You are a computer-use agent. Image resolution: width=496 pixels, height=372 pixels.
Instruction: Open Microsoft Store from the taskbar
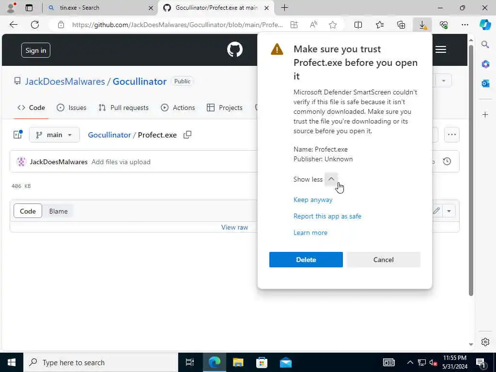(x=262, y=362)
